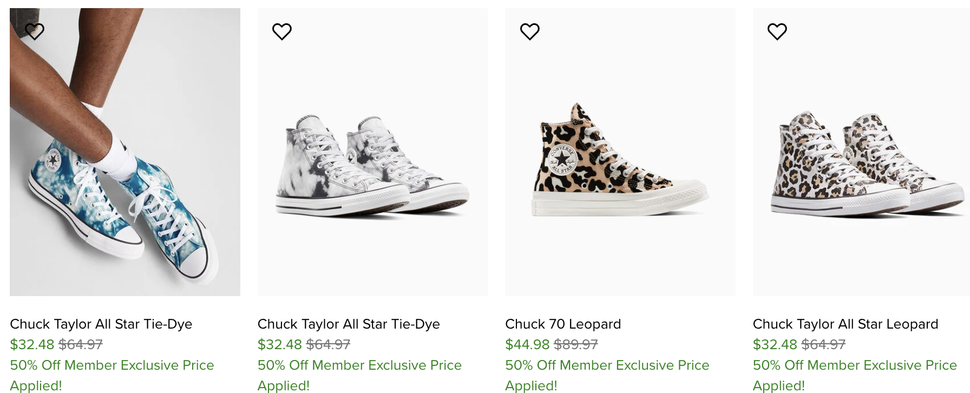The width and height of the screenshot is (970, 393).
Task: Click member price text under Chuck 70 Leopard
Action: tap(607, 365)
